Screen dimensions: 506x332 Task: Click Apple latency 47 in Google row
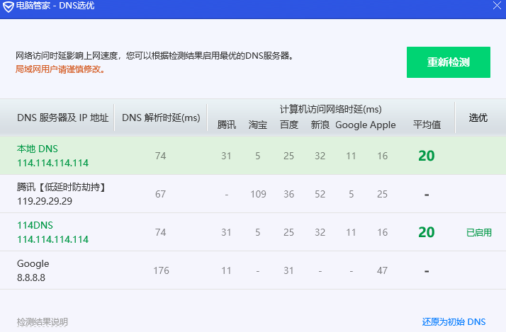point(382,270)
